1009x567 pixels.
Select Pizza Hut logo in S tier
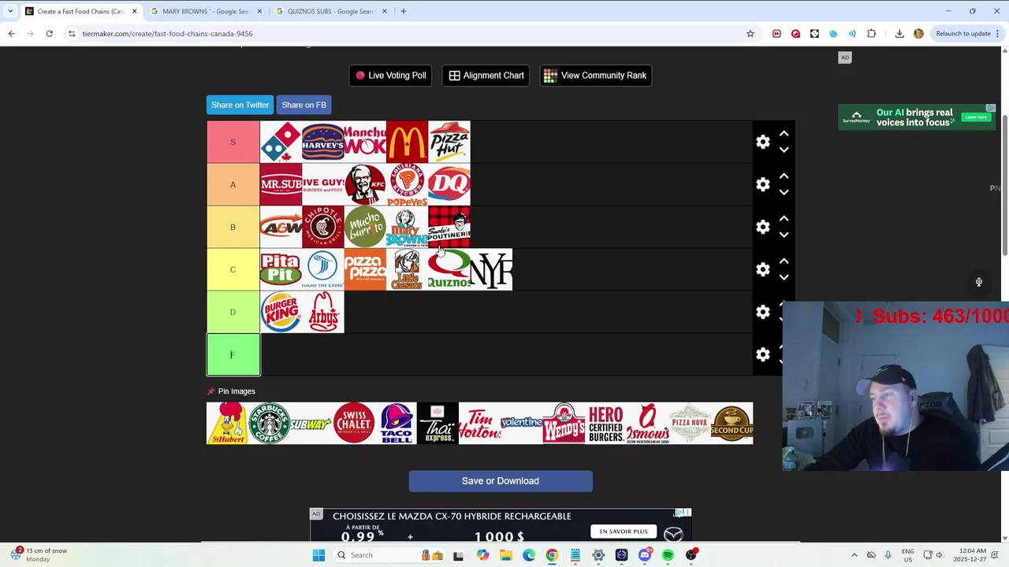pyautogui.click(x=449, y=142)
